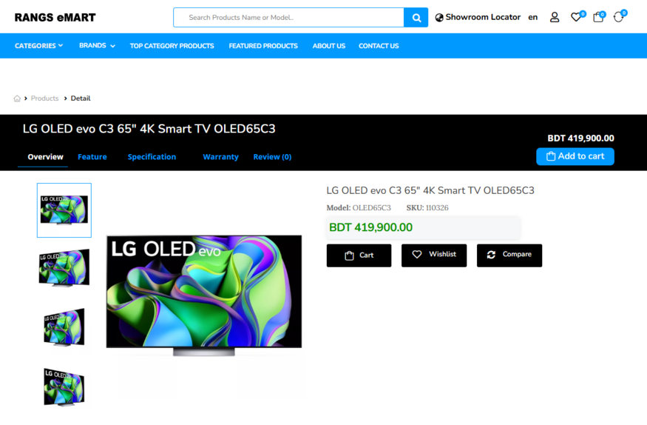The width and height of the screenshot is (647, 425).
Task: Expand the BRANDS dropdown
Action: [97, 46]
